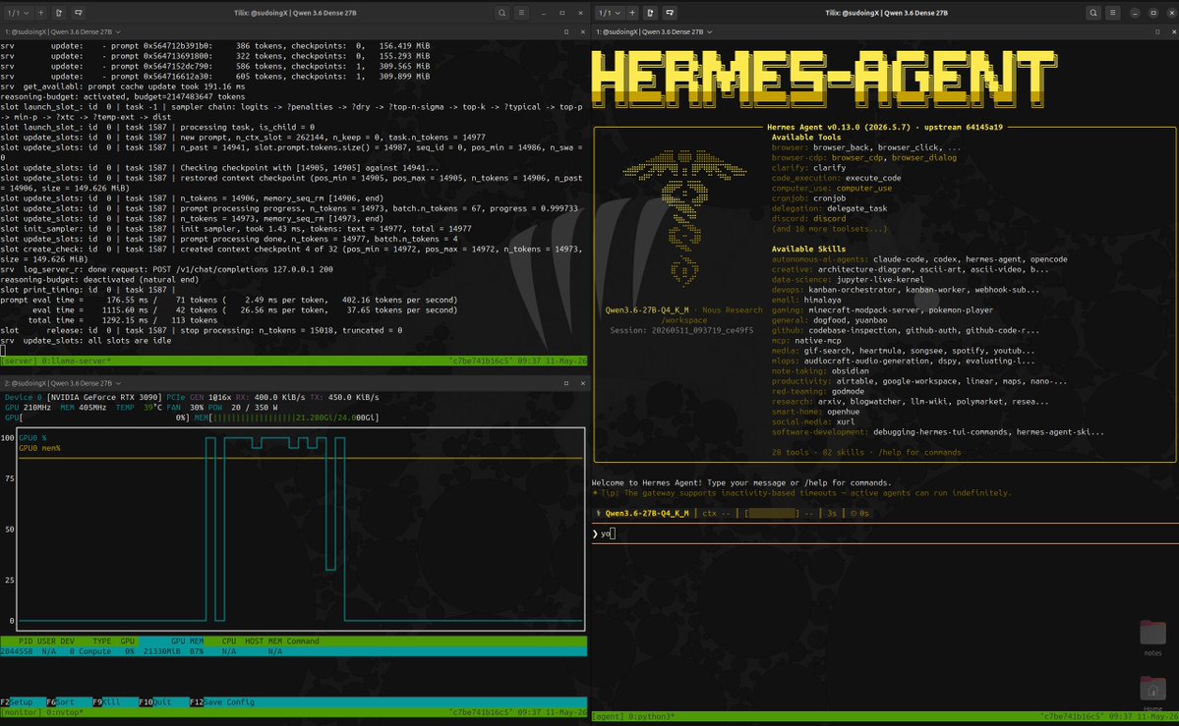Close the nvtop terminal pane

point(582,383)
